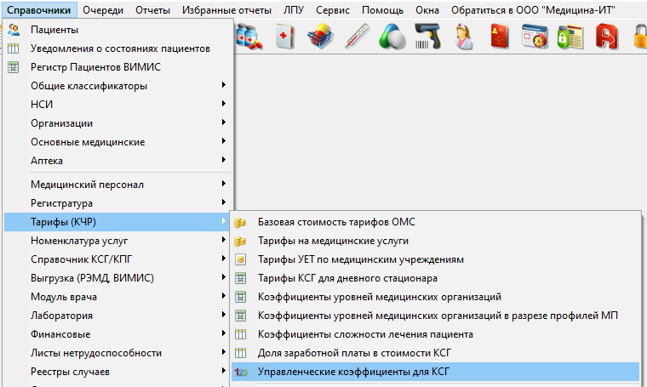Open the medicine bottles toolbar icon
The width and height of the screenshot is (647, 387).
250,37
